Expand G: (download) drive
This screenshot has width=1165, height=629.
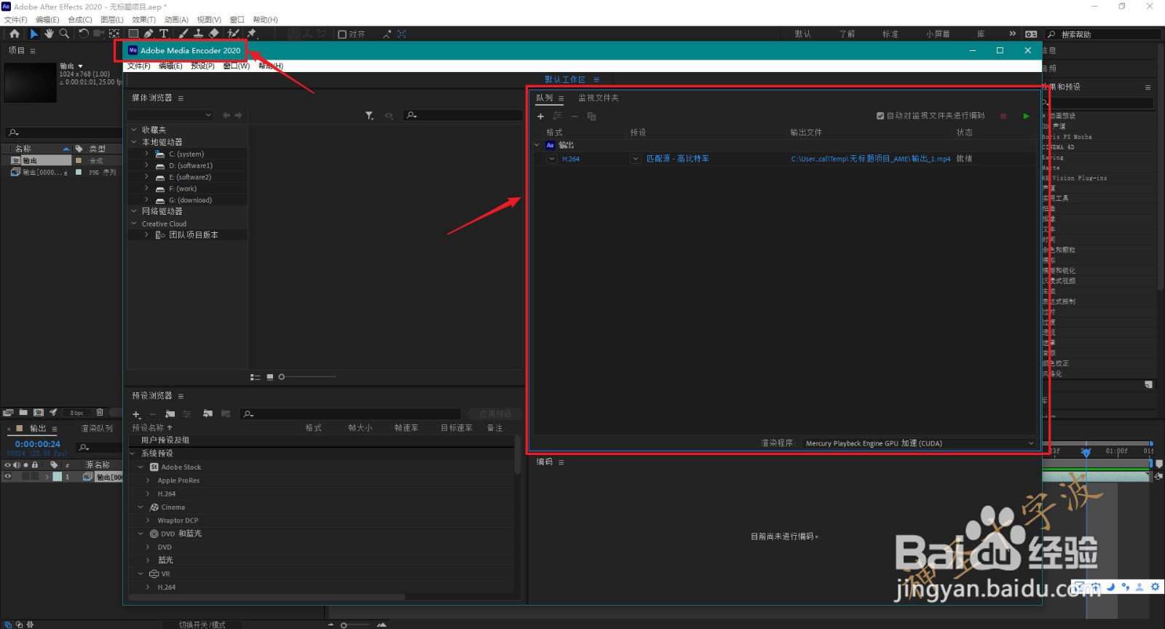pyautogui.click(x=146, y=199)
